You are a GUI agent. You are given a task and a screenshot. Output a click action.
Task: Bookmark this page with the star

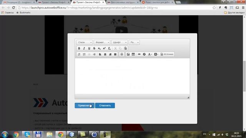pyautogui.click(x=214, y=8)
